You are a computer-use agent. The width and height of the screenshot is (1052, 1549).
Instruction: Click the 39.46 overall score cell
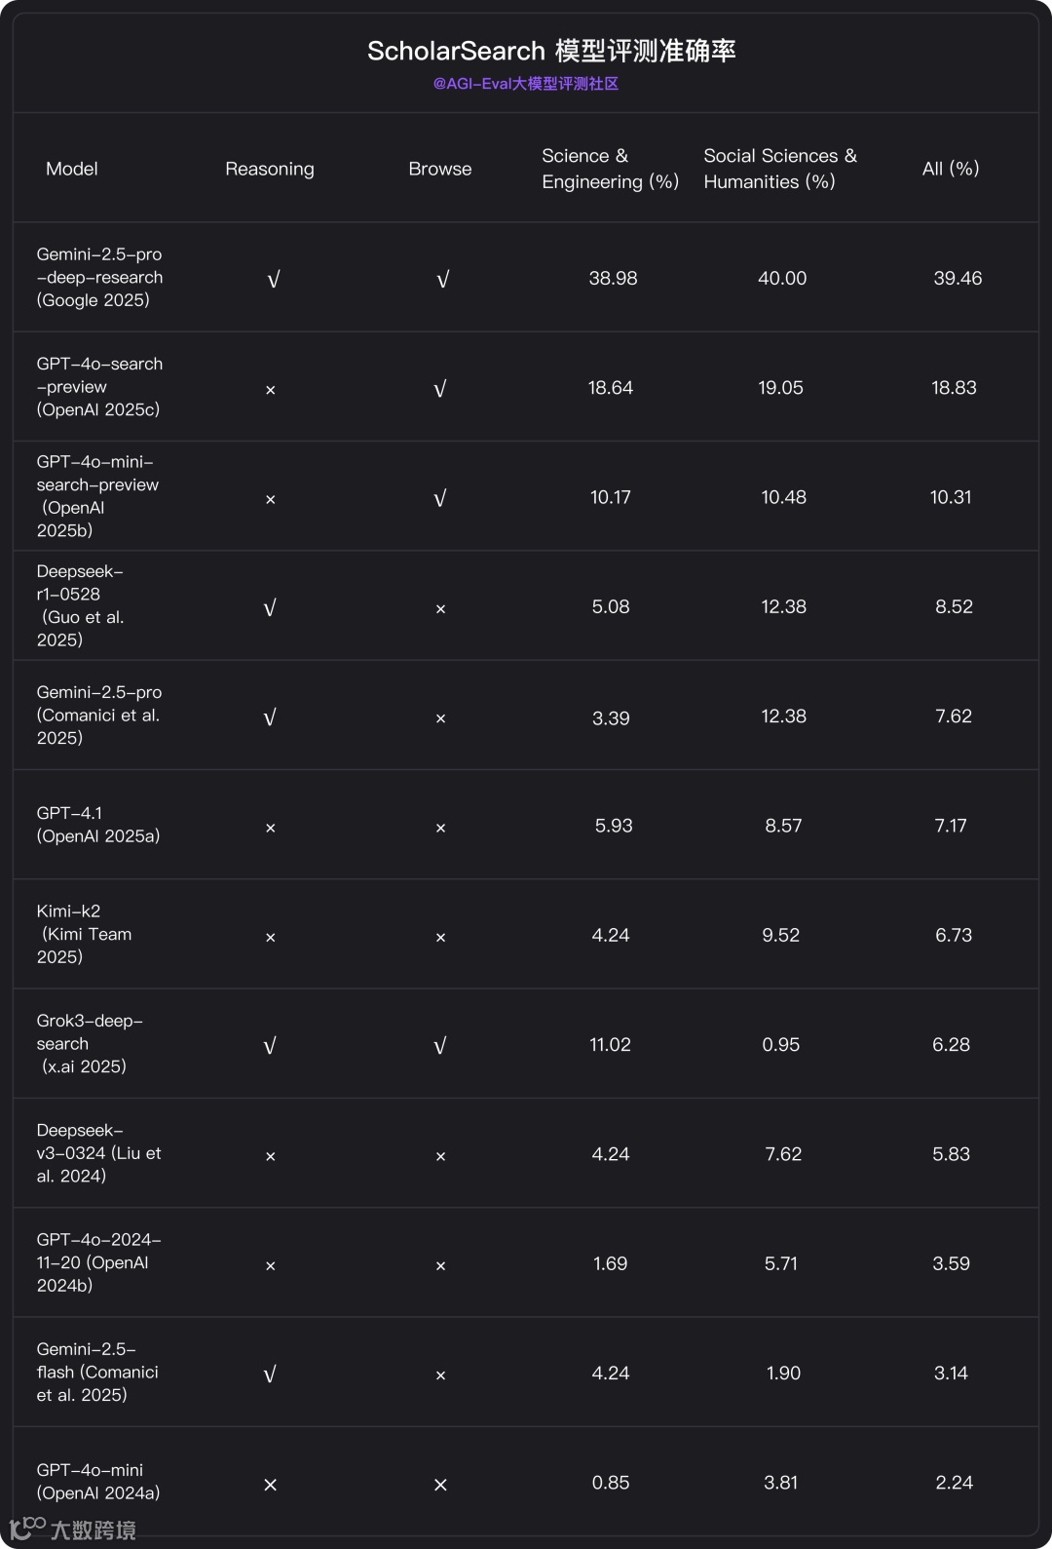(x=958, y=278)
